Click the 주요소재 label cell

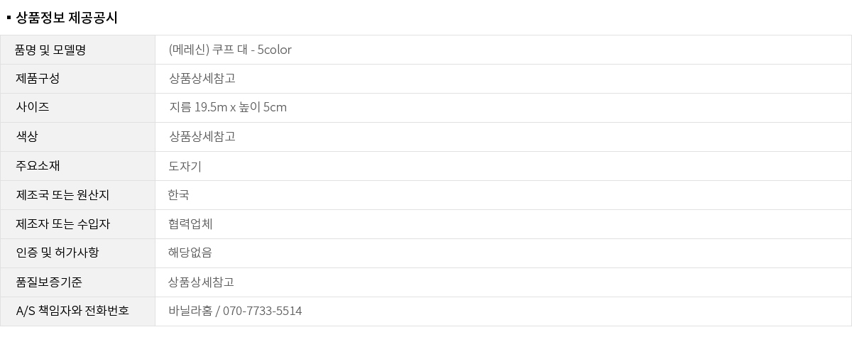[x=38, y=166]
